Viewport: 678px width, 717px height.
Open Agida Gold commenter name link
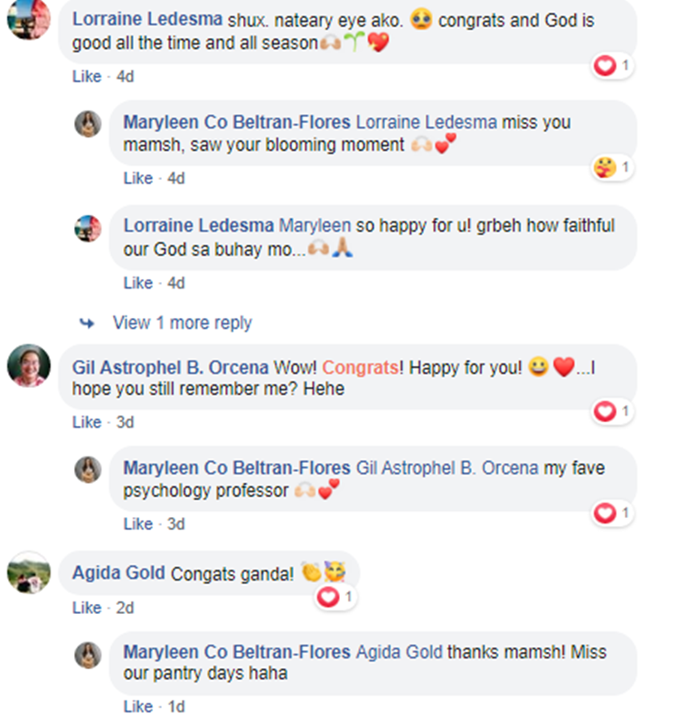point(118,573)
